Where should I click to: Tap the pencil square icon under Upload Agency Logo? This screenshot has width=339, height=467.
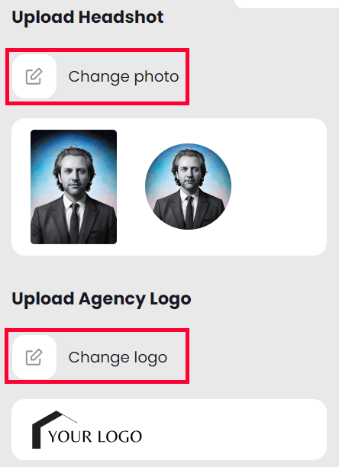34,357
